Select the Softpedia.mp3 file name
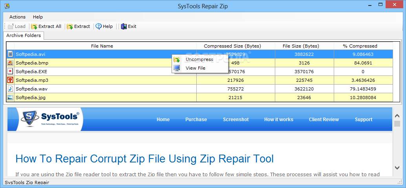The height and width of the screenshot is (188, 406). coord(32,80)
